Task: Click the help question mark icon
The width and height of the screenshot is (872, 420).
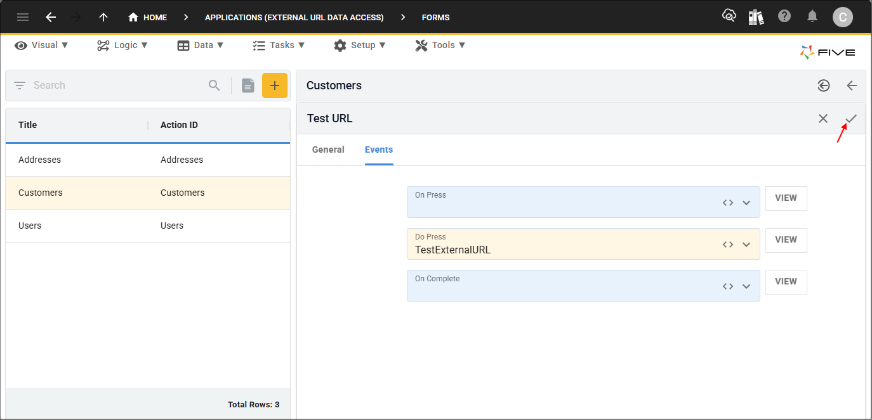Action: click(x=784, y=16)
